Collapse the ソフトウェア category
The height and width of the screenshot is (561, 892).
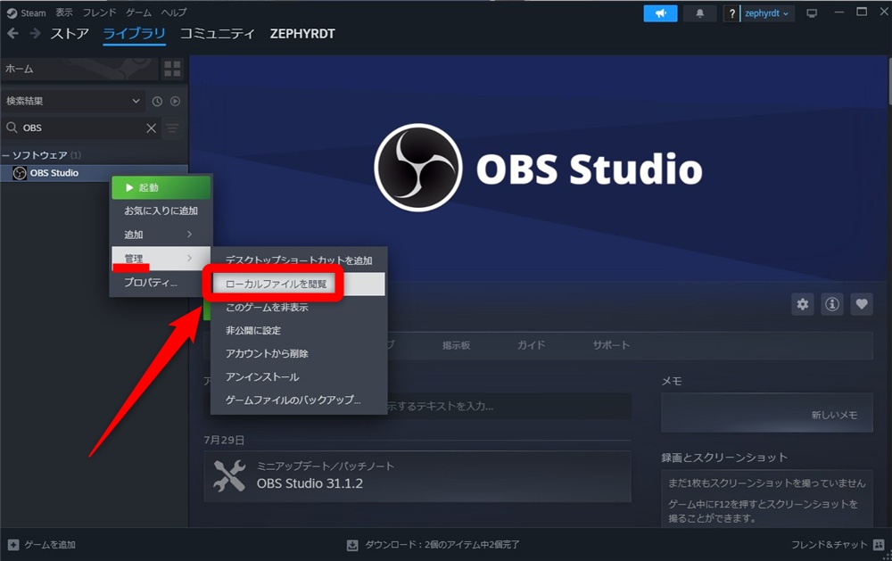pyautogui.click(x=5, y=155)
